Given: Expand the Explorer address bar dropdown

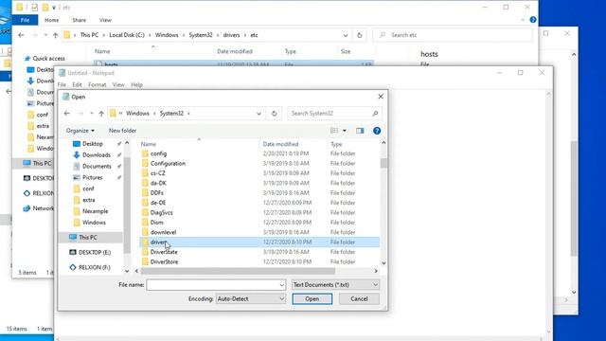Looking at the screenshot, I should pos(346,35).
